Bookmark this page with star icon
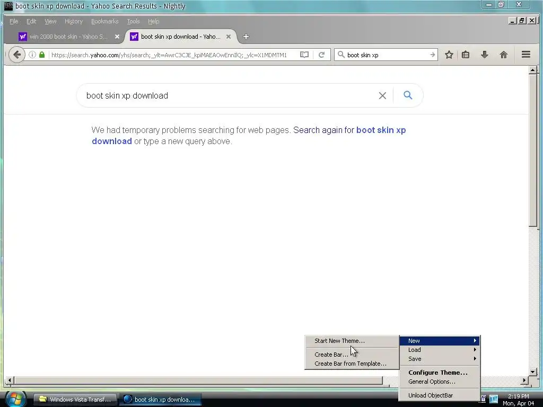The image size is (543, 407). 449,55
